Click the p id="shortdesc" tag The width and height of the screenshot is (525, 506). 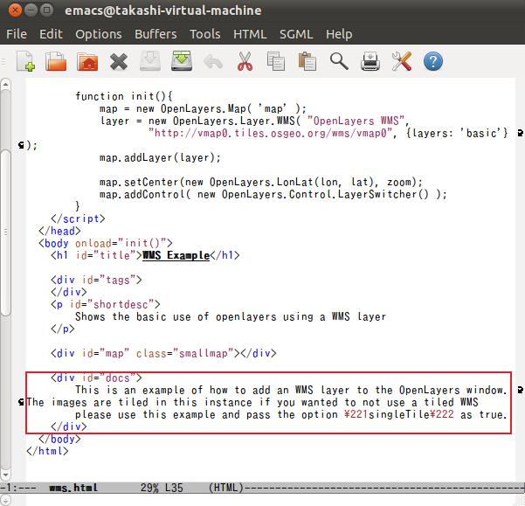click(106, 304)
